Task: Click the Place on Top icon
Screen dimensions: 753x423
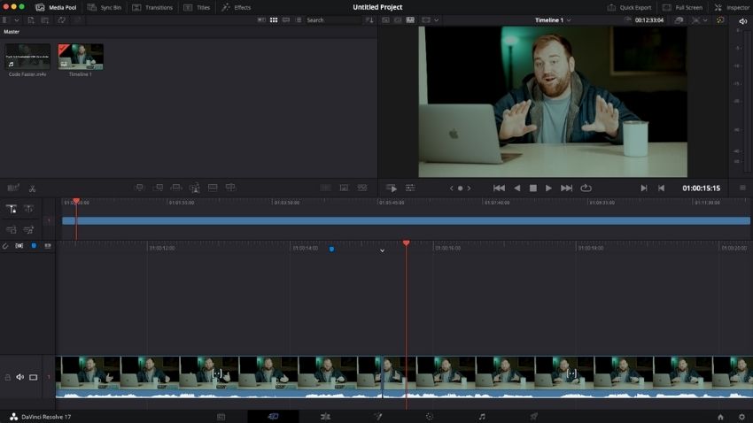Action: [213, 188]
